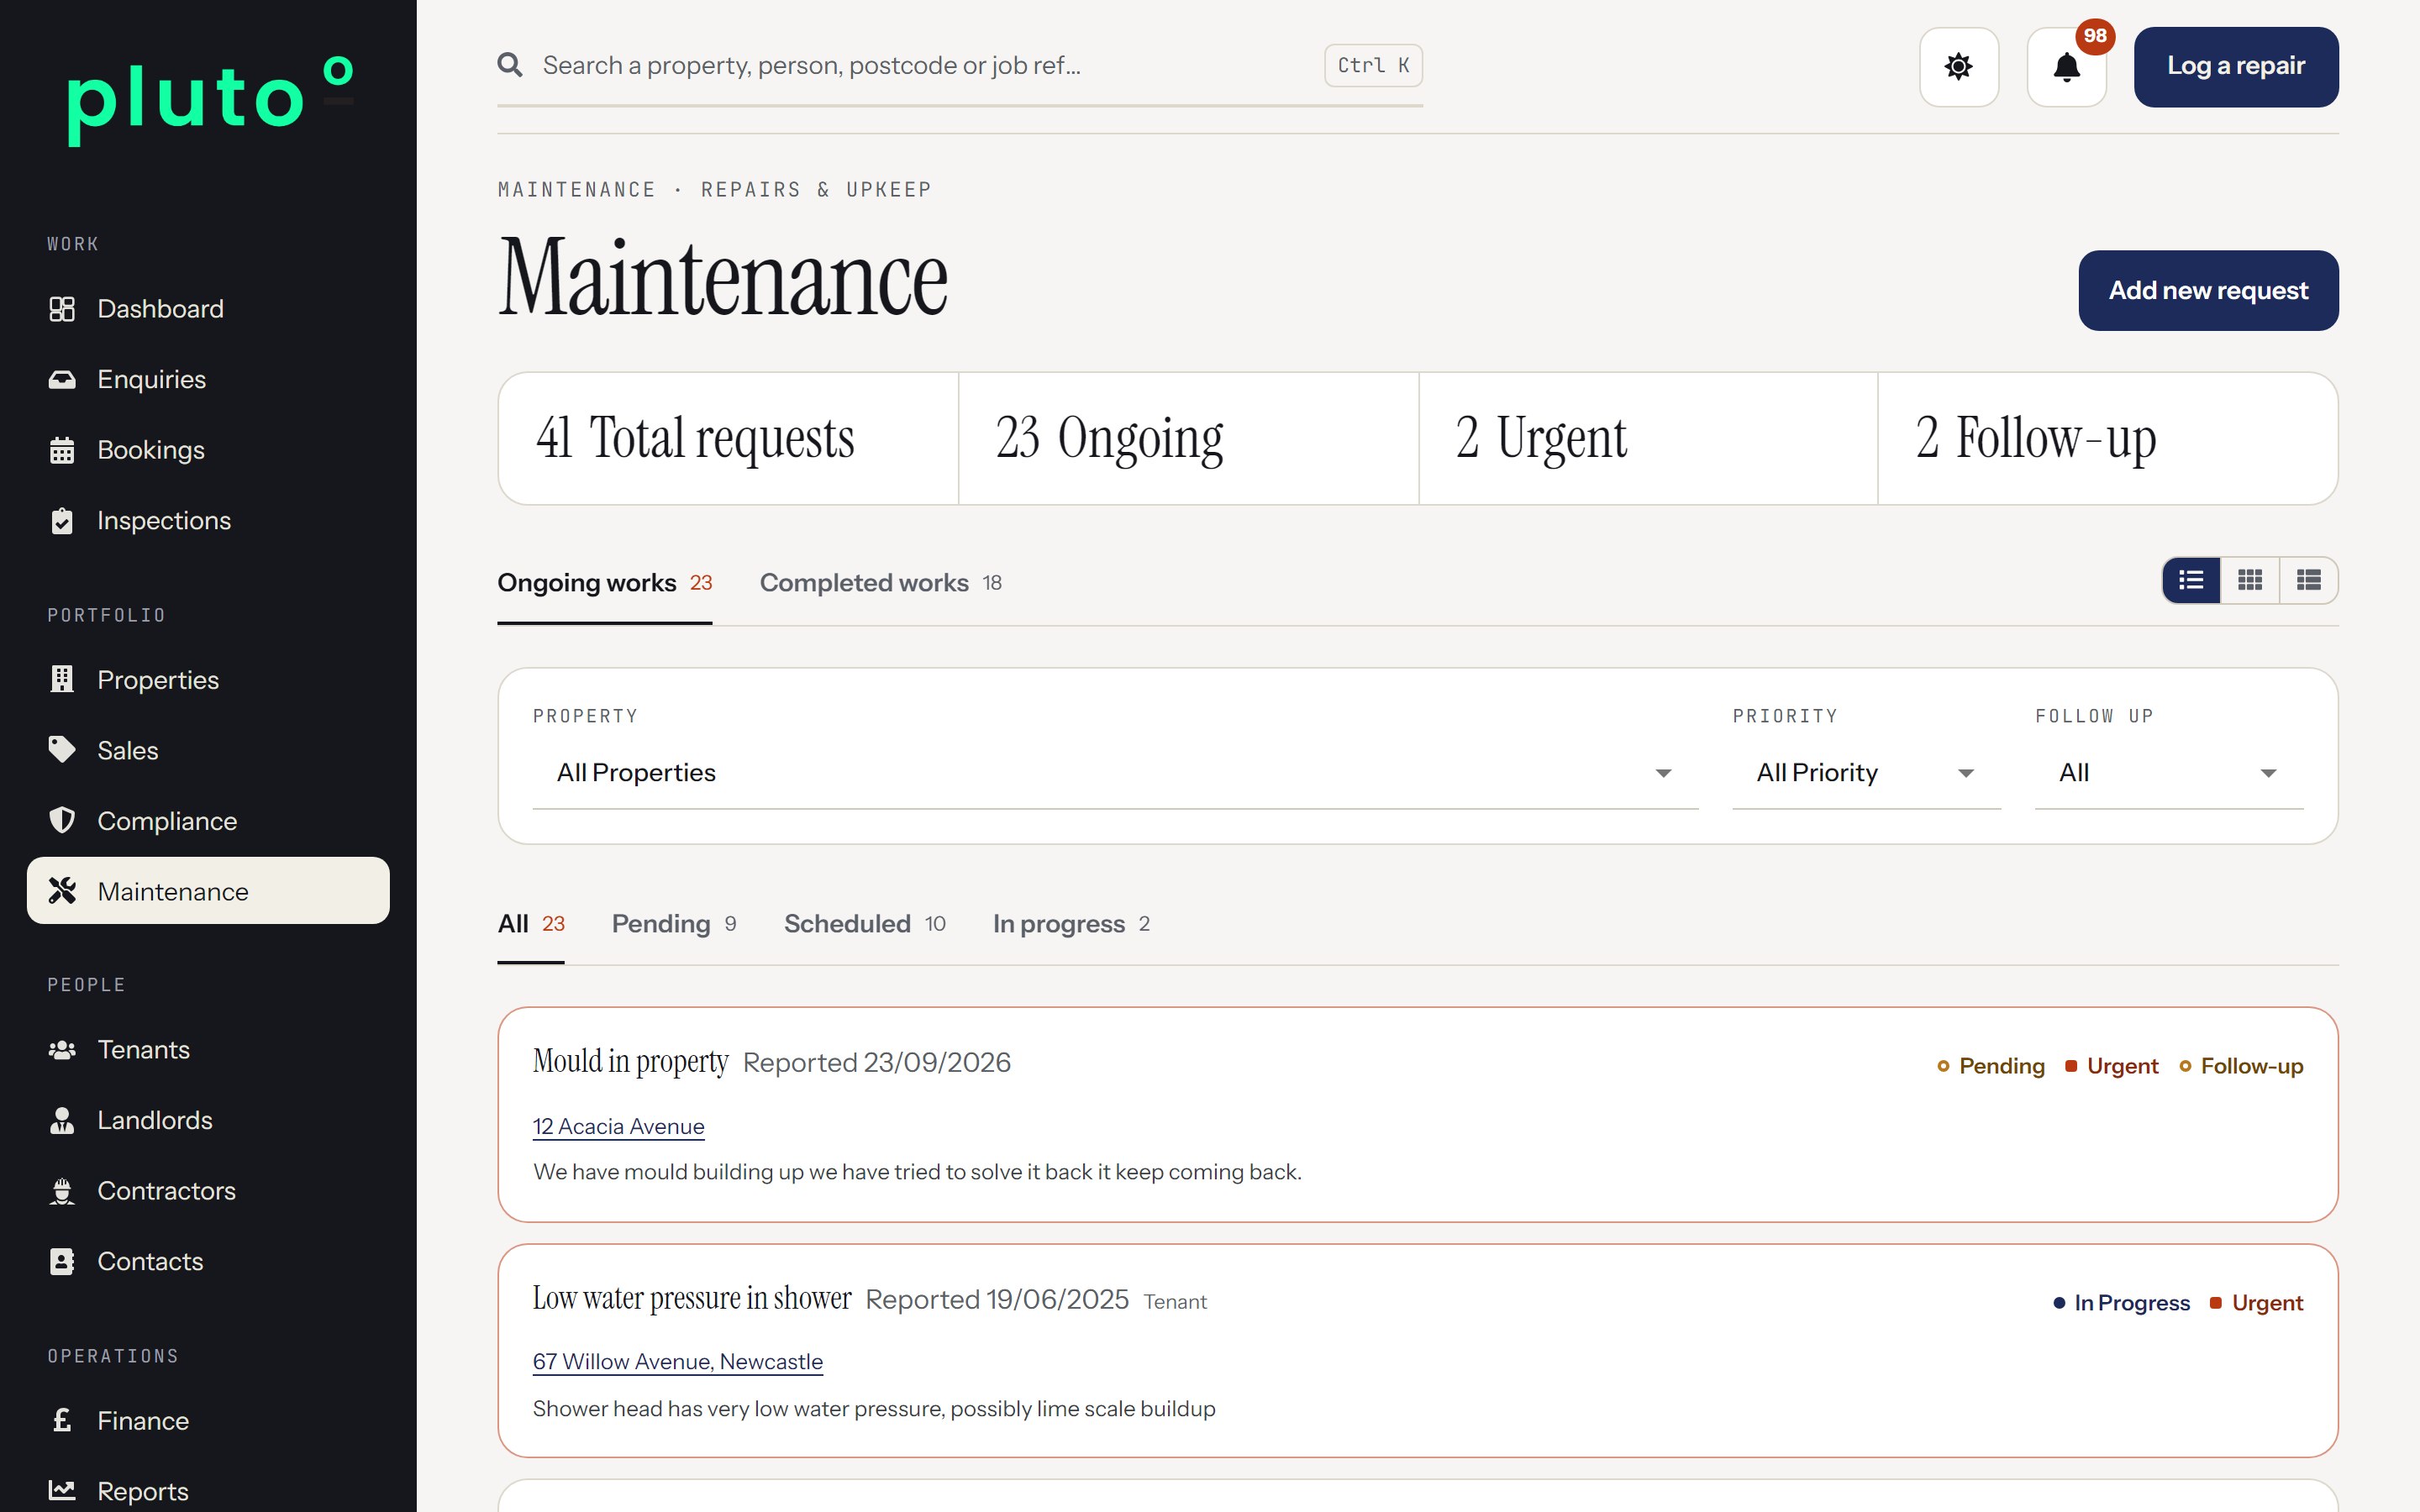Click the Inspections clipboard icon
2420x1512 pixels.
62,521
